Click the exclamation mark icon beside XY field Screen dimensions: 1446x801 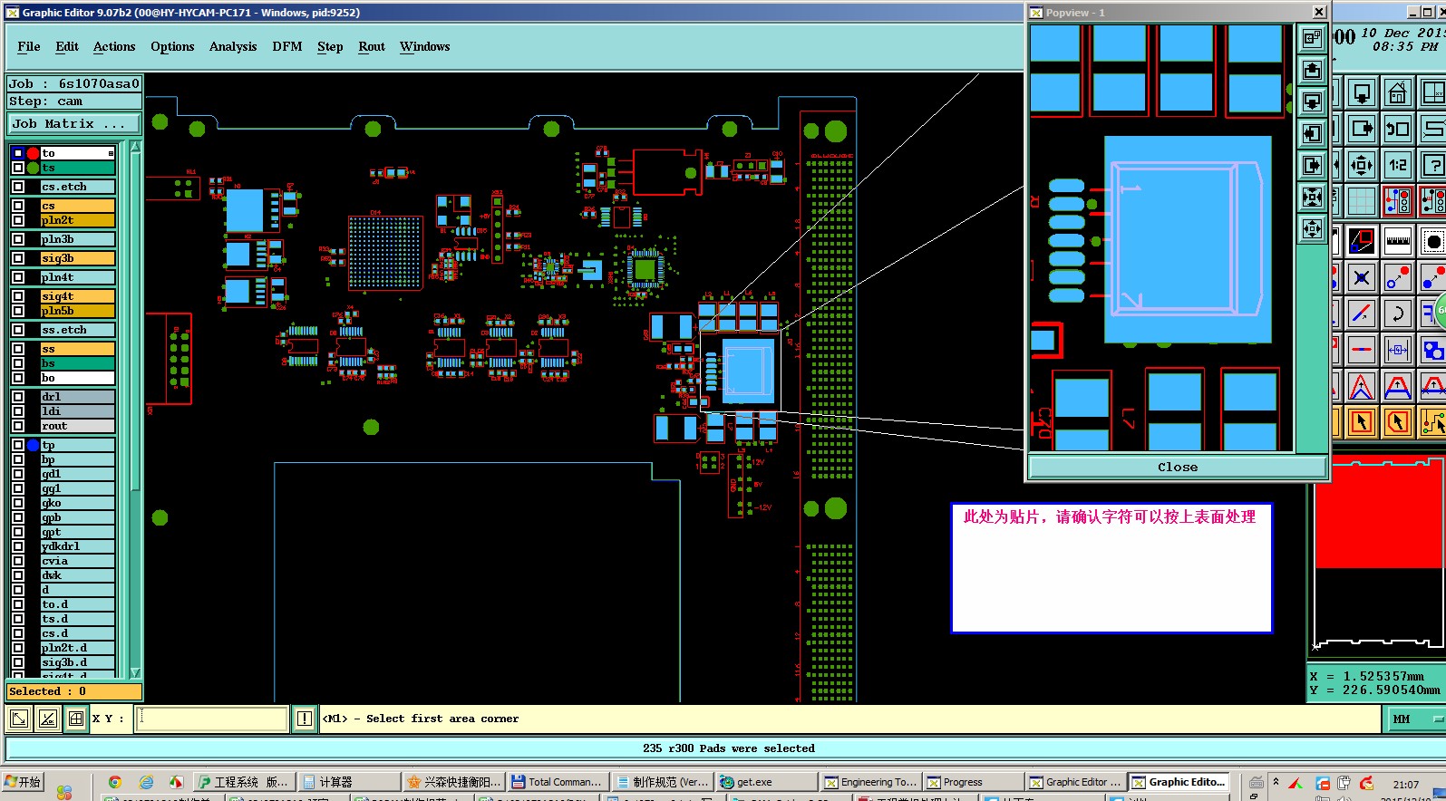(x=305, y=719)
